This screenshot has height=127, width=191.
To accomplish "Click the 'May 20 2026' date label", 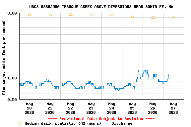I will coord(30,108).
